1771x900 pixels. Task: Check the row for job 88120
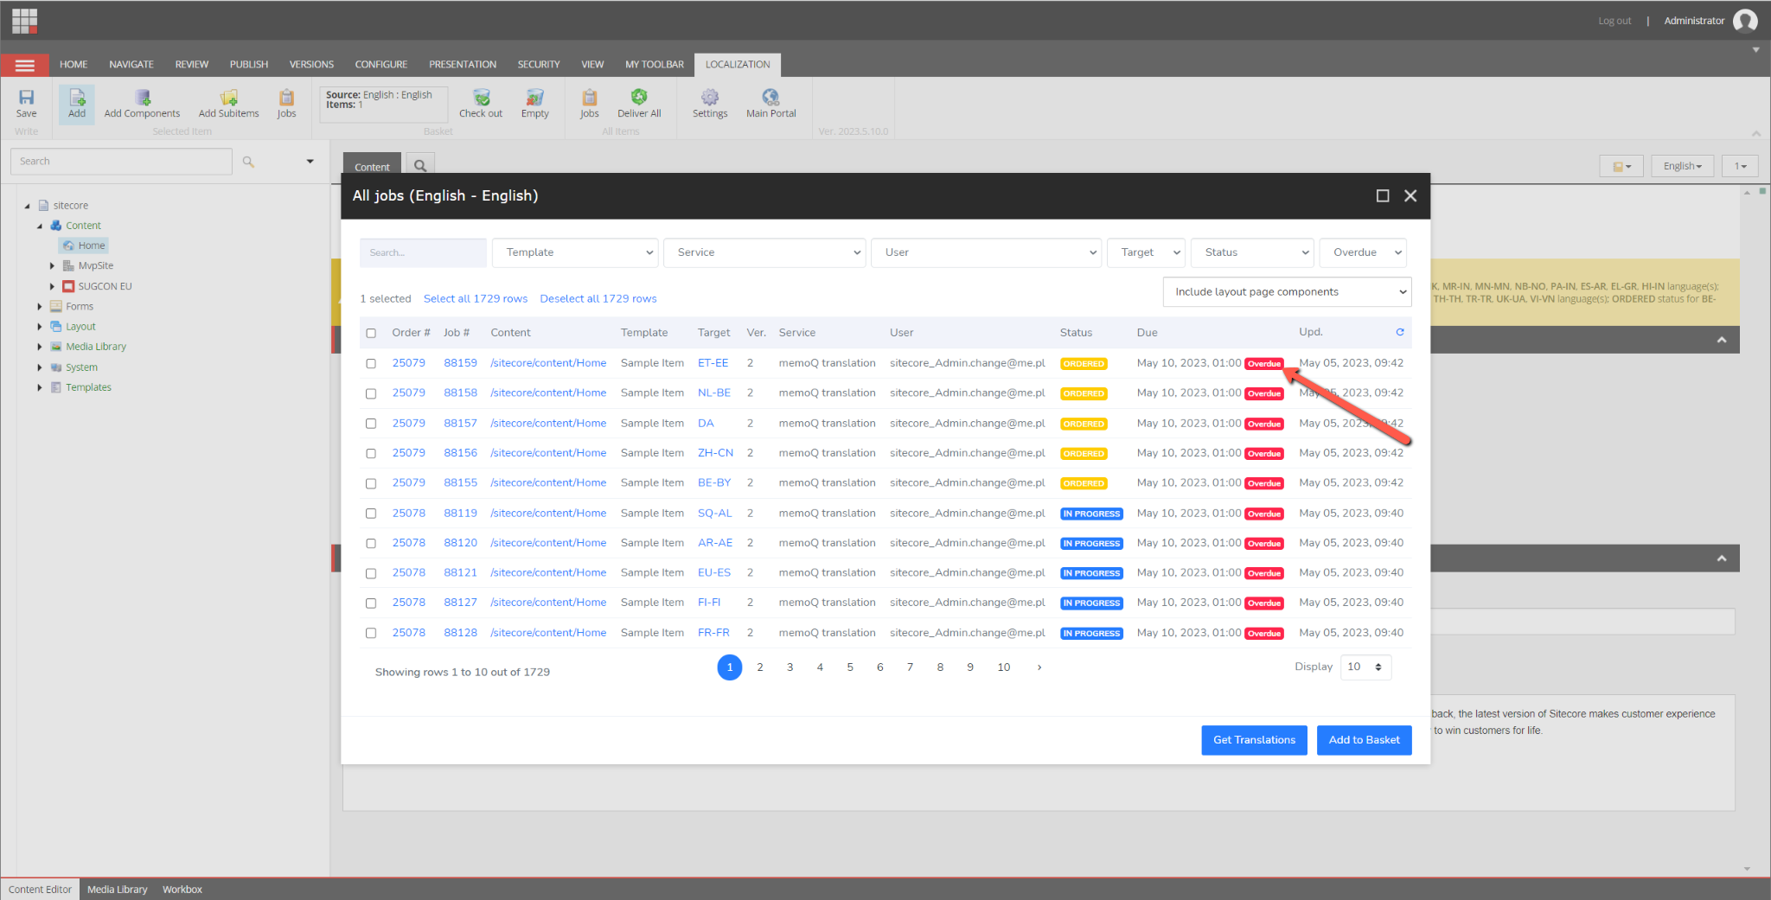pyautogui.click(x=371, y=543)
